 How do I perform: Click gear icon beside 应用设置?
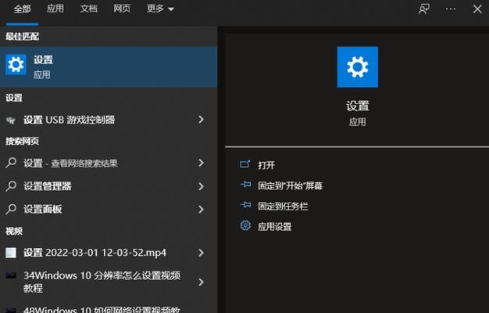pos(245,225)
